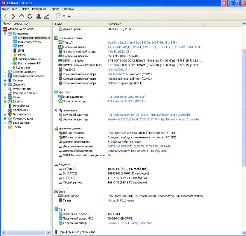Open the Asus P5KPL-AM/PS motherboard link

click(155, 47)
